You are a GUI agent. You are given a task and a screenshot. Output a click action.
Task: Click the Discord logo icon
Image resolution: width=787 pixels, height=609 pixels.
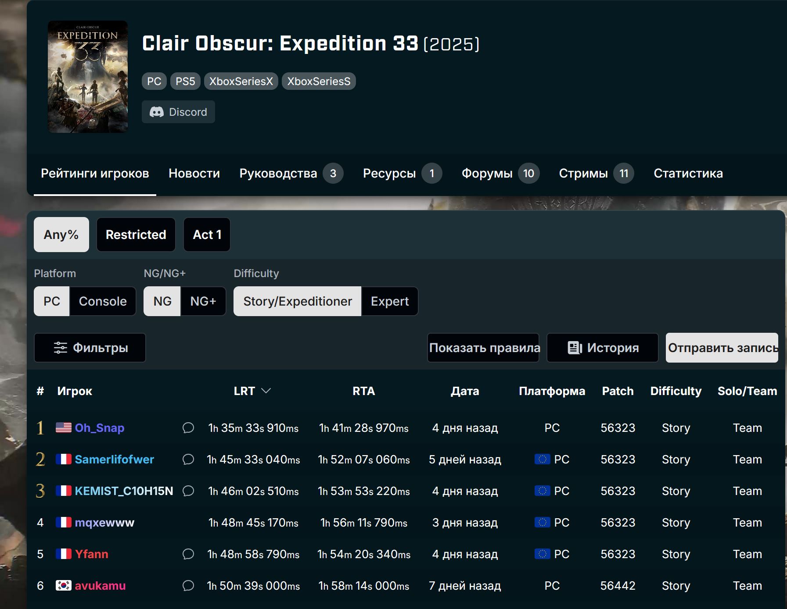[x=157, y=112]
